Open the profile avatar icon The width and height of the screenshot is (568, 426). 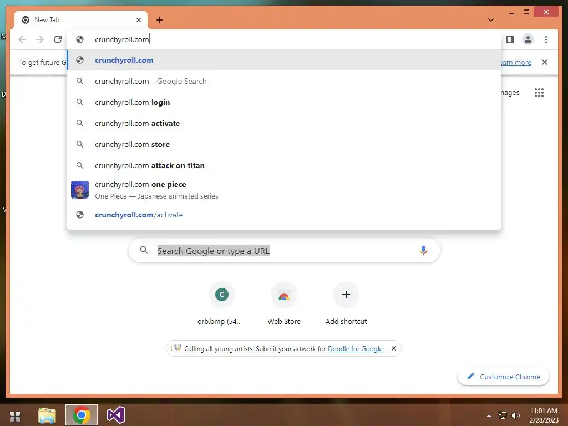point(528,39)
